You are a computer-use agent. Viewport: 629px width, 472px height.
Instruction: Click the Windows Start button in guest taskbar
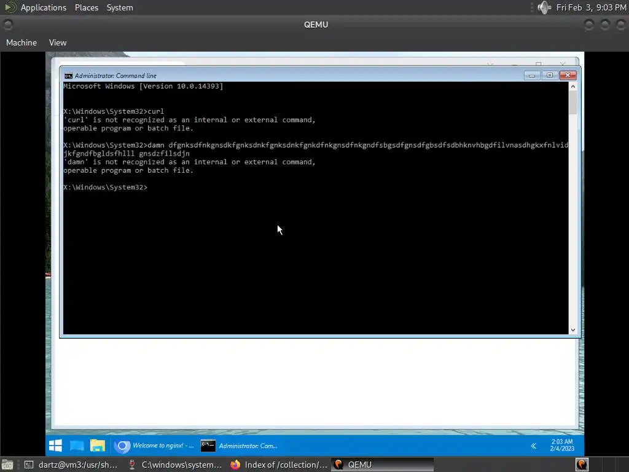pos(55,446)
